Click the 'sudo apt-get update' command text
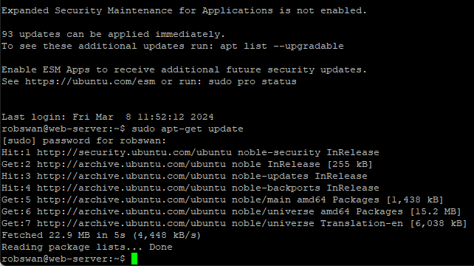Viewport: 474px width, 266px height. click(188, 129)
